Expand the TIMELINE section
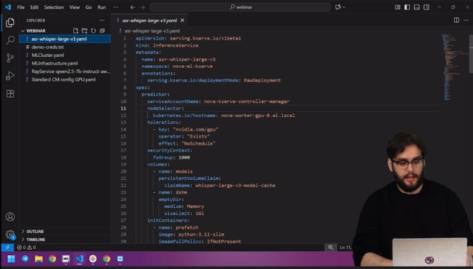This screenshot has height=269, width=473. click(36, 240)
